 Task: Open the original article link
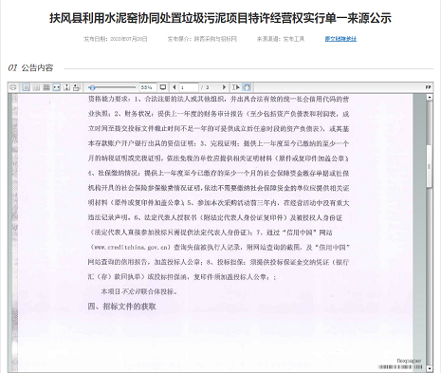click(x=340, y=39)
